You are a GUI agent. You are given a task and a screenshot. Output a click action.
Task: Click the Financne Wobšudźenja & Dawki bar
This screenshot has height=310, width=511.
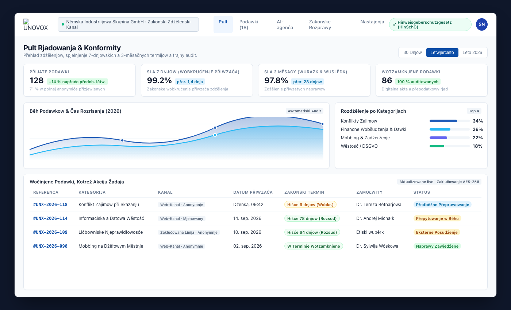click(450, 129)
